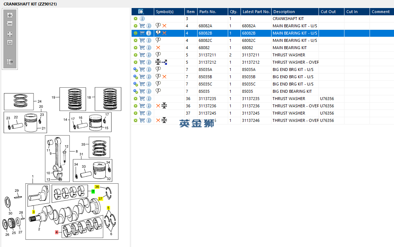Click the search icon in table header
394x247 pixels.
pos(141,12)
